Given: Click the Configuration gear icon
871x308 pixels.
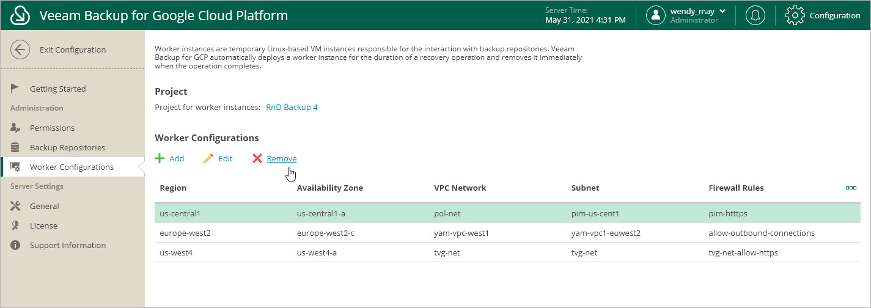Looking at the screenshot, I should [795, 15].
